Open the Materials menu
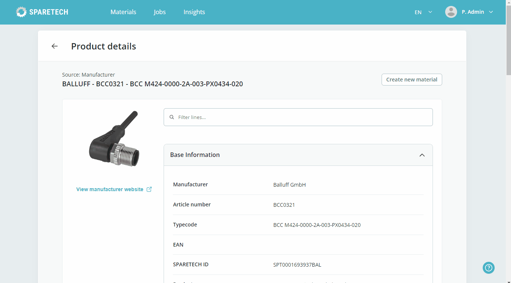 point(123,12)
